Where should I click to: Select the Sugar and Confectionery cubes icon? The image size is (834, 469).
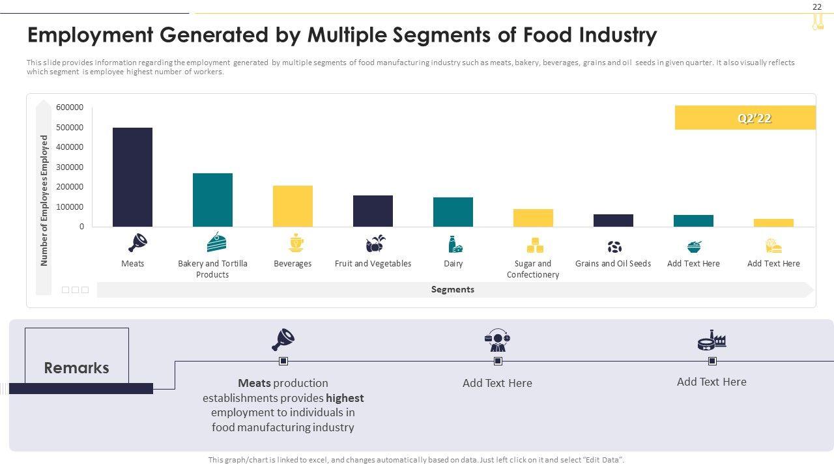pyautogui.click(x=535, y=245)
